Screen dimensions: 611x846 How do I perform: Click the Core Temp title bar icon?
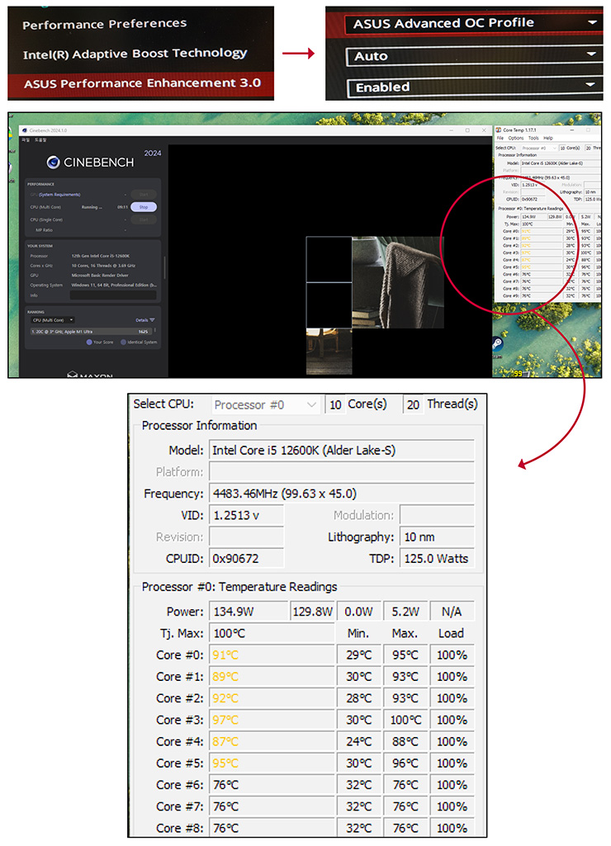[x=498, y=130]
